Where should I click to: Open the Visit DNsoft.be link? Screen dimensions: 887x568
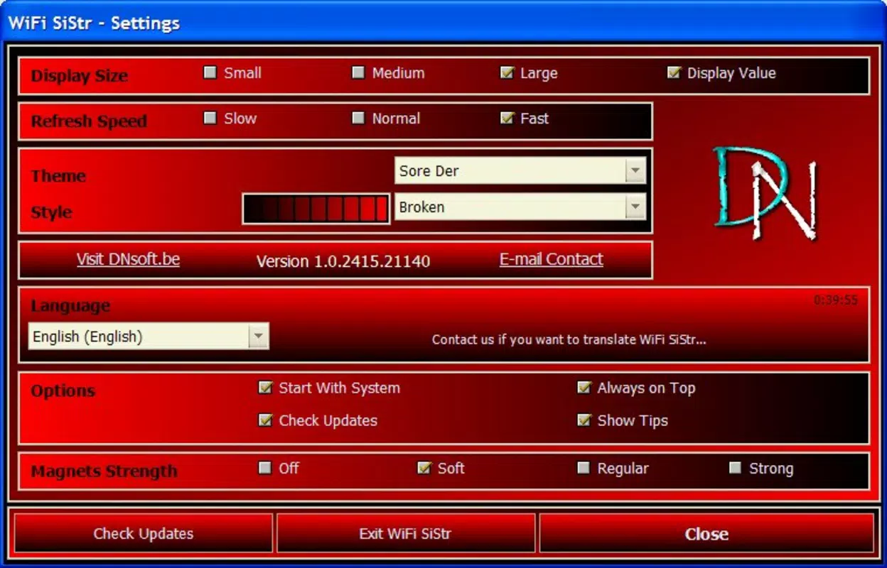coord(128,259)
